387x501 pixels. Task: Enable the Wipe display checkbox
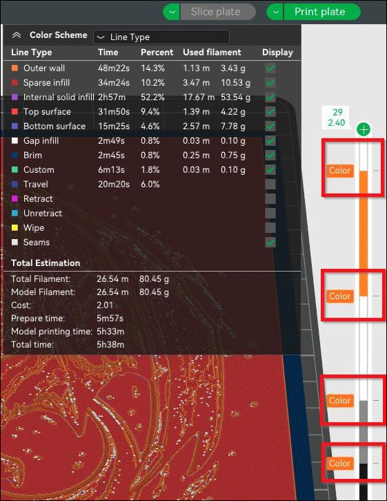pos(270,228)
